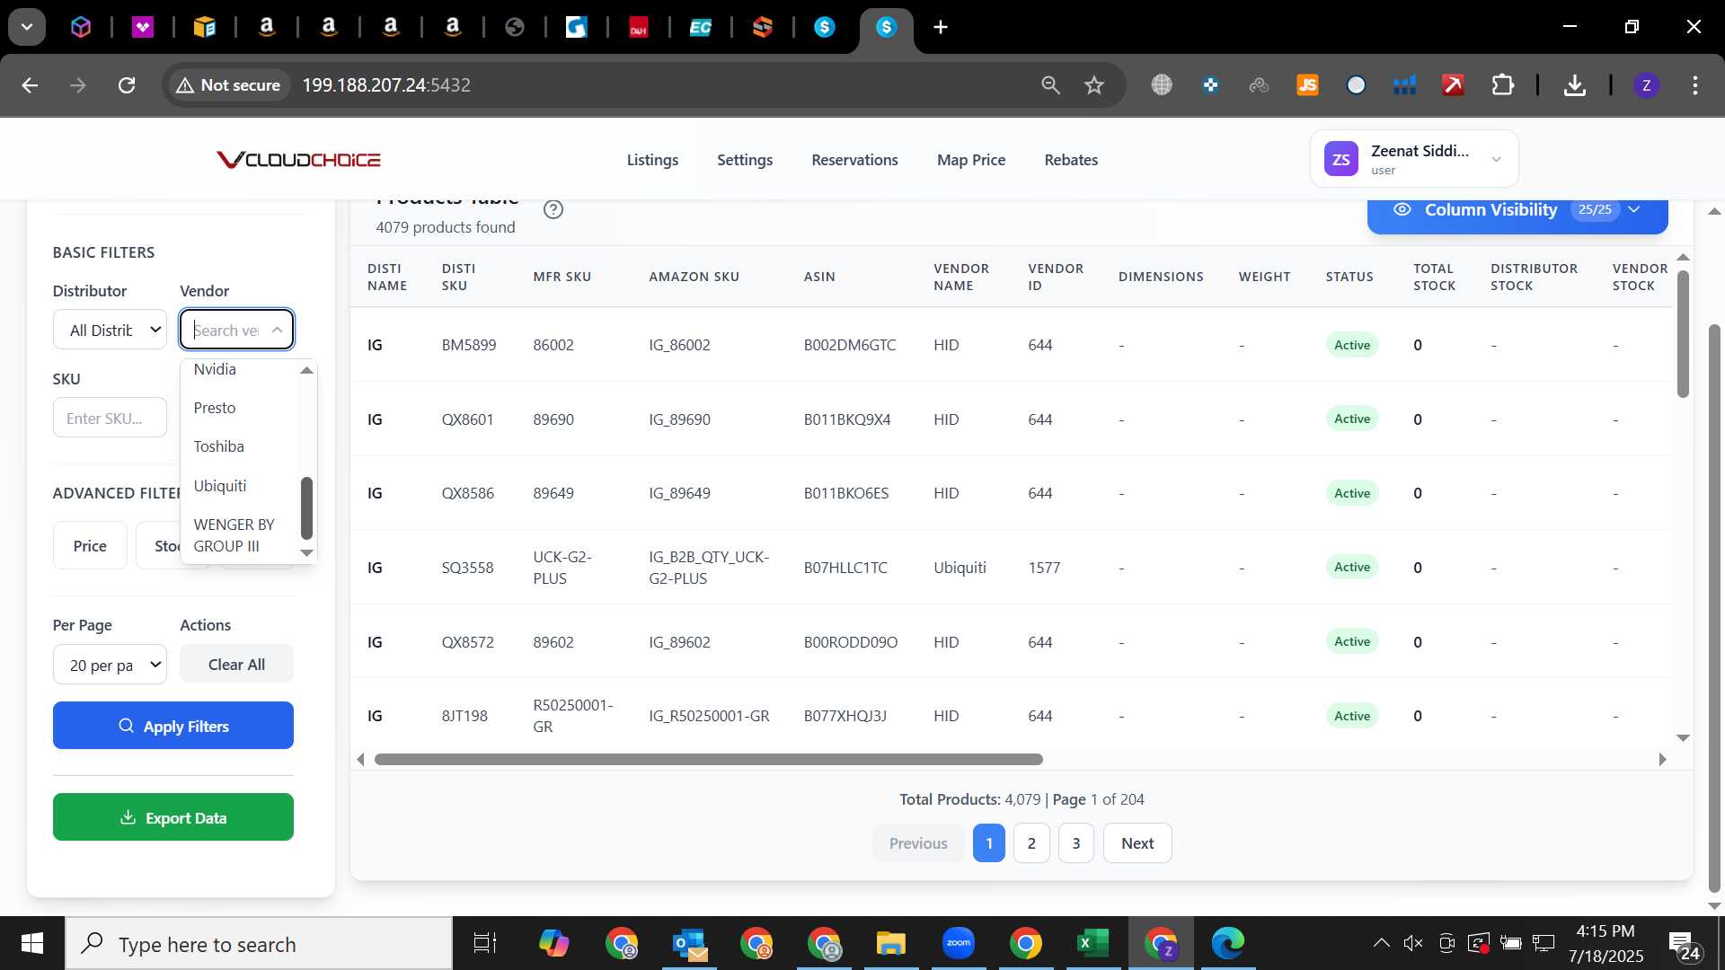The image size is (1725, 970).
Task: Go back with the browser back arrow
Action: pyautogui.click(x=30, y=85)
